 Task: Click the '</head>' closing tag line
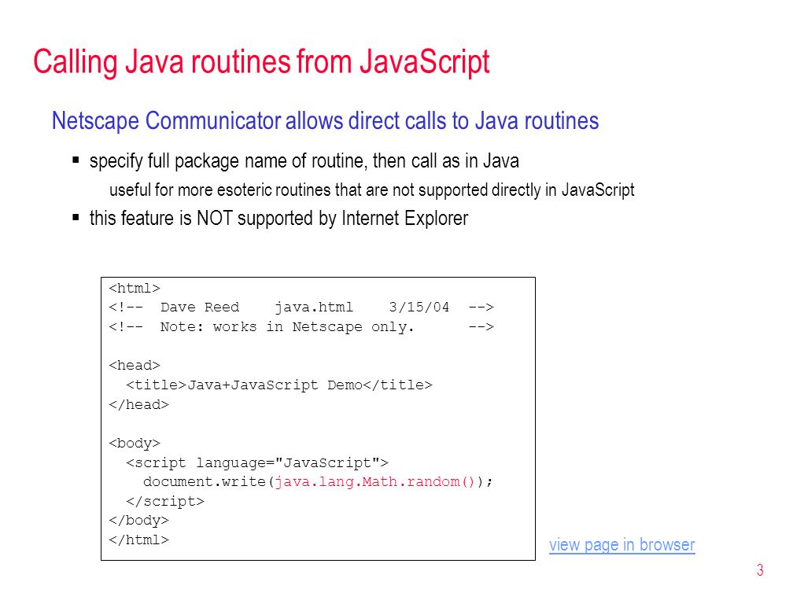tap(138, 405)
